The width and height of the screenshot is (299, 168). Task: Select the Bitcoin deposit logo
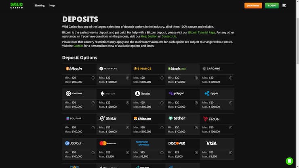(x=74, y=69)
